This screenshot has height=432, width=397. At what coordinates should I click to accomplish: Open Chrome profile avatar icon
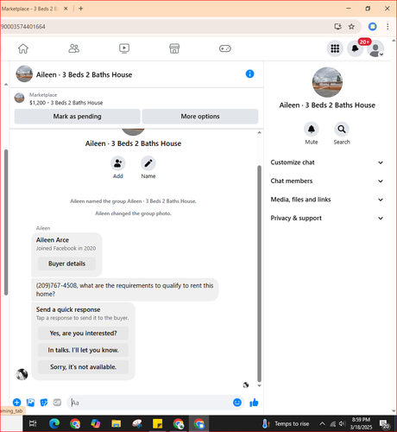pos(372,27)
